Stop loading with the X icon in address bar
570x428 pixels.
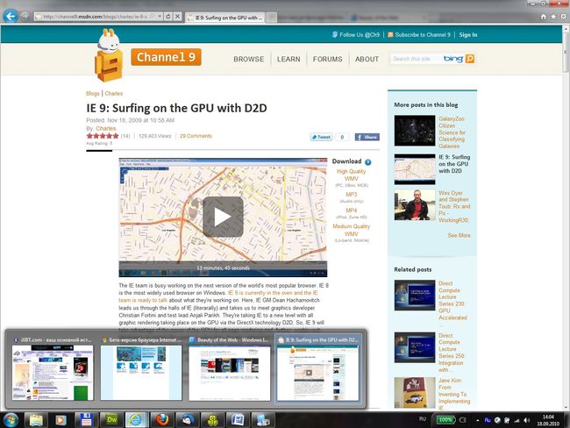pos(177,17)
